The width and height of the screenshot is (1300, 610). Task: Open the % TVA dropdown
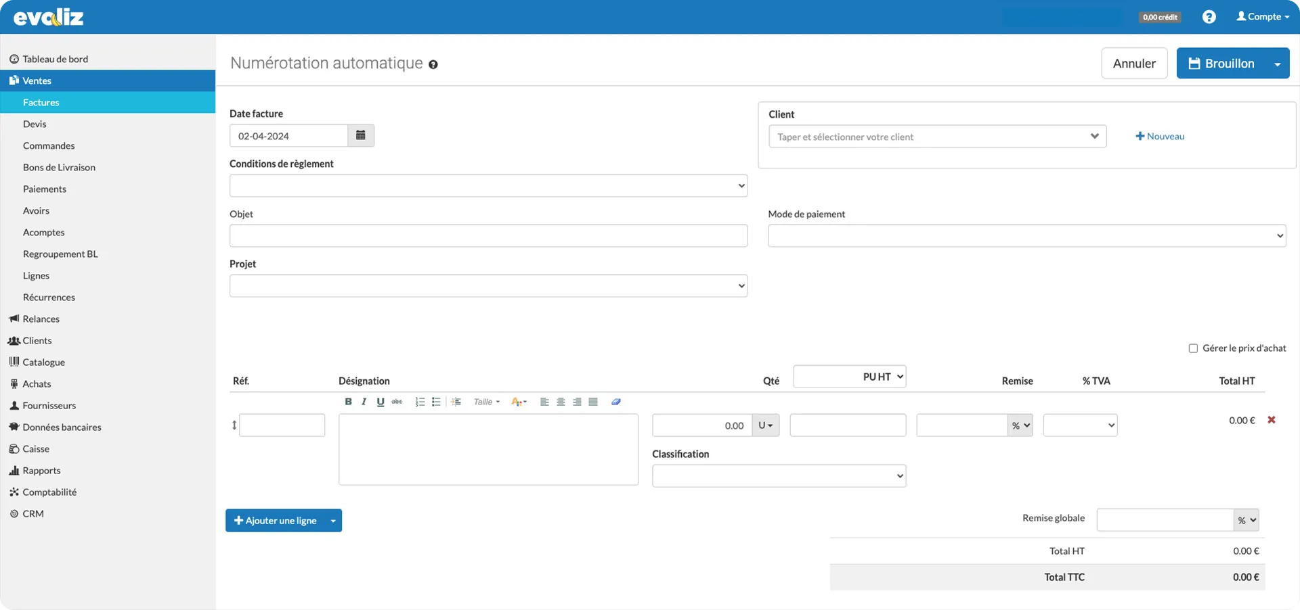(x=1080, y=425)
